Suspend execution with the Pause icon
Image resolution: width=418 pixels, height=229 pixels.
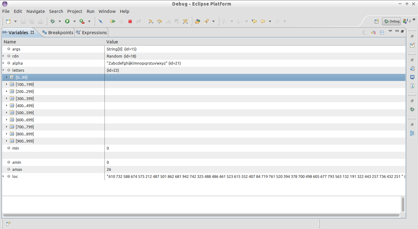coord(121,21)
